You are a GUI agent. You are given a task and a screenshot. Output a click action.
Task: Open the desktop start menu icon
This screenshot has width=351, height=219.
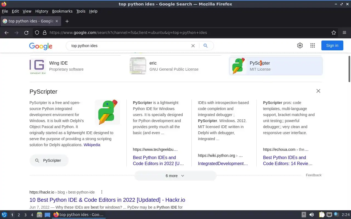4,215
